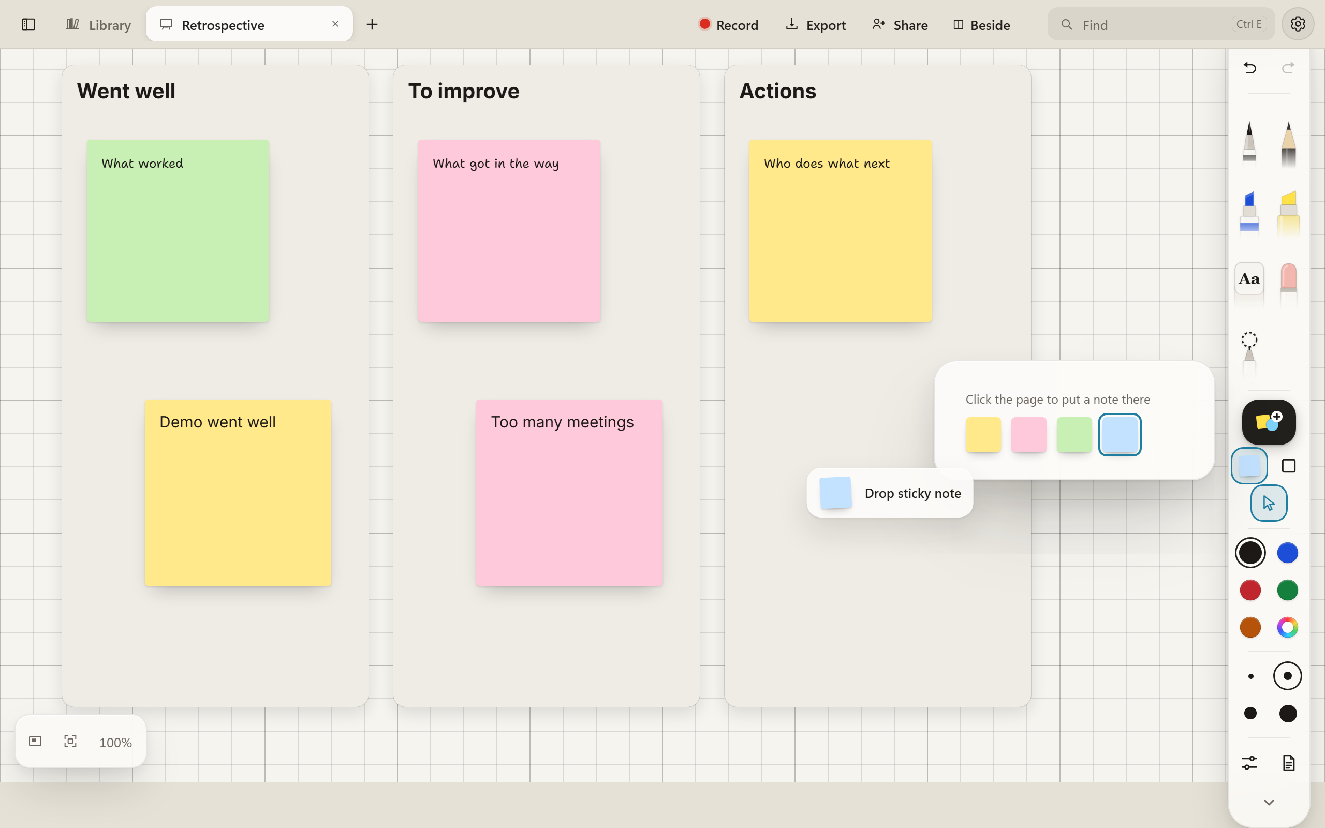Open the rainbow custom color picker
The image size is (1325, 828).
(x=1287, y=628)
